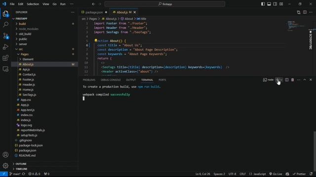Open package-lock.json file
The width and height of the screenshot is (316, 177).
tap(44, 146)
